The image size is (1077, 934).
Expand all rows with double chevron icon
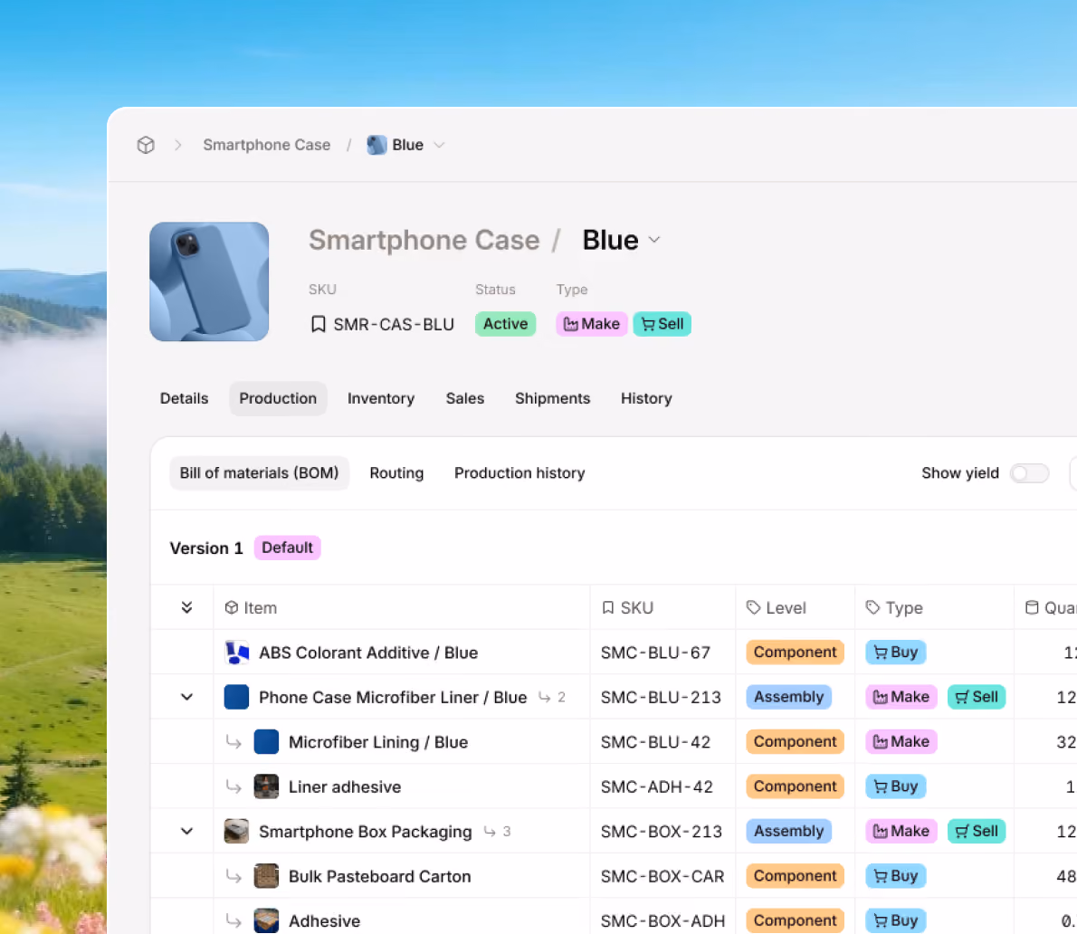186,607
